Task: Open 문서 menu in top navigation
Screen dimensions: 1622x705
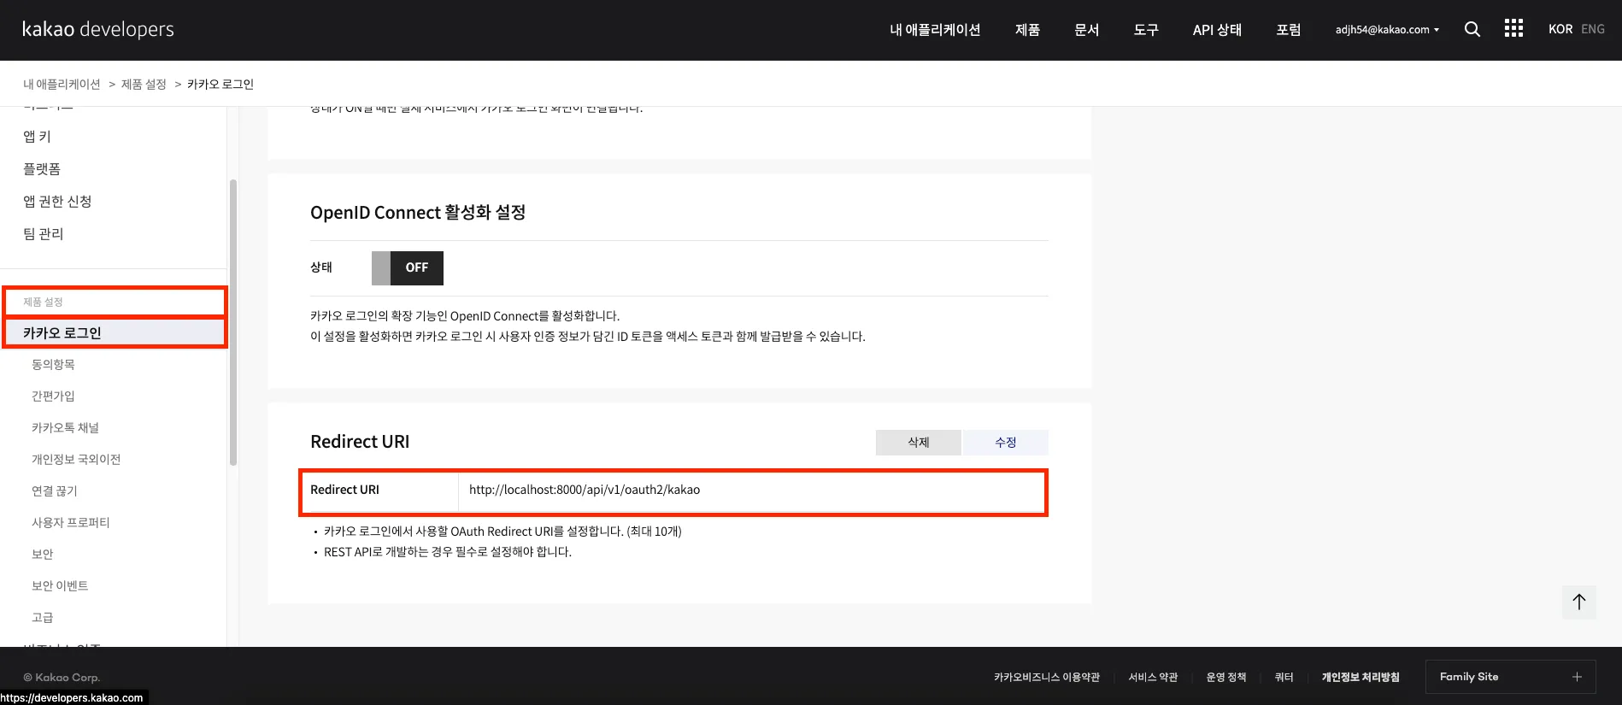Action: [1086, 30]
